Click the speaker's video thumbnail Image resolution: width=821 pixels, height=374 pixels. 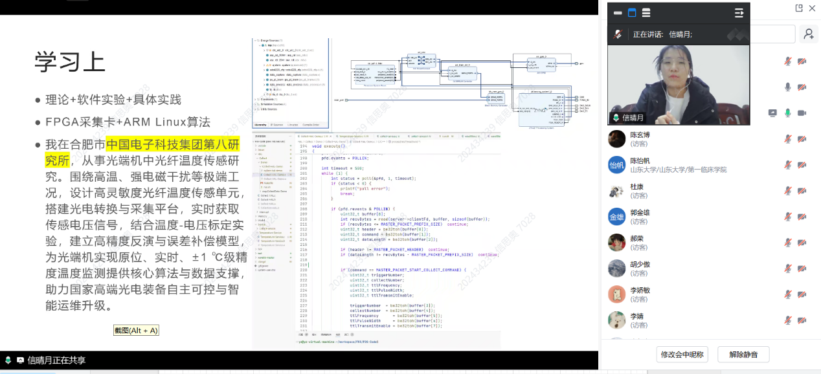(678, 84)
